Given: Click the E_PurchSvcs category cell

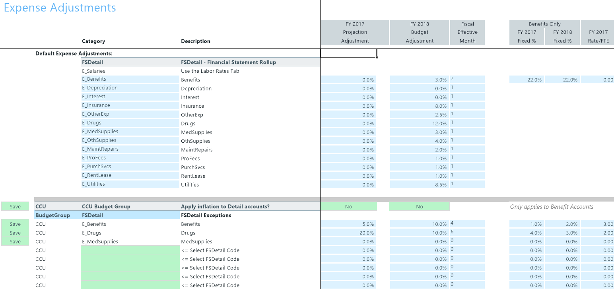Looking at the screenshot, I should [x=130, y=167].
